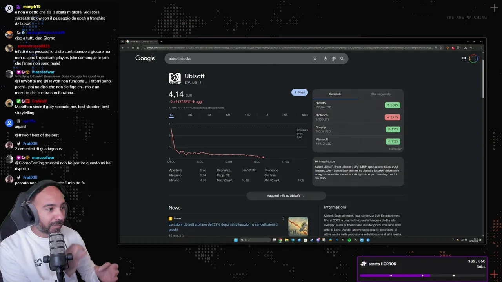The width and height of the screenshot is (502, 282).
Task: Open the Disclaimer link under related stocks
Action: tap(395, 149)
